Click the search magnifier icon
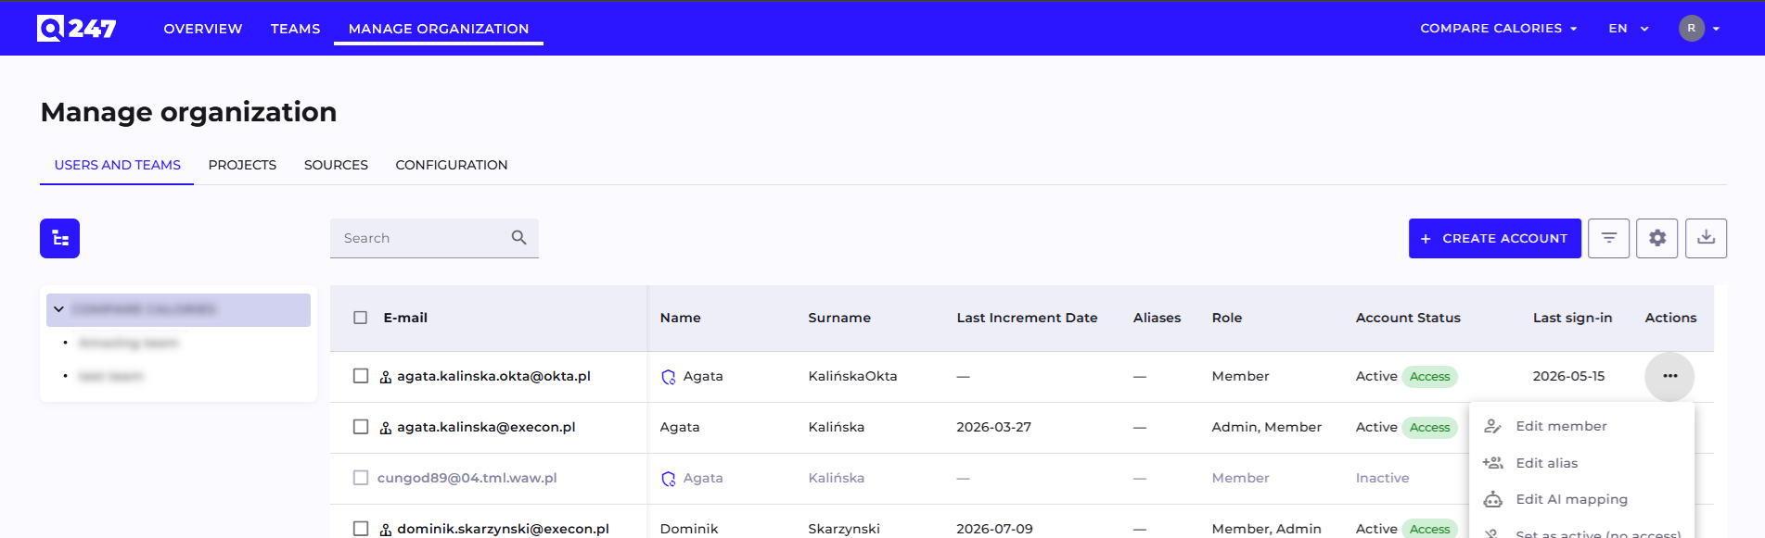 [518, 238]
